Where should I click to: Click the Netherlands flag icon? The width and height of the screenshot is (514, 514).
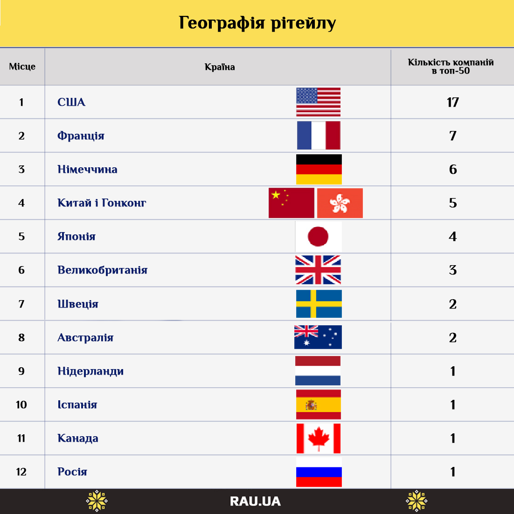click(x=318, y=371)
